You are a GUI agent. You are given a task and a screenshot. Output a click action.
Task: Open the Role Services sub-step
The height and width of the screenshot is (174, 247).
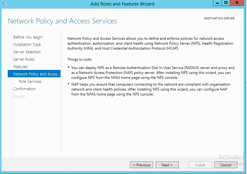click(30, 82)
